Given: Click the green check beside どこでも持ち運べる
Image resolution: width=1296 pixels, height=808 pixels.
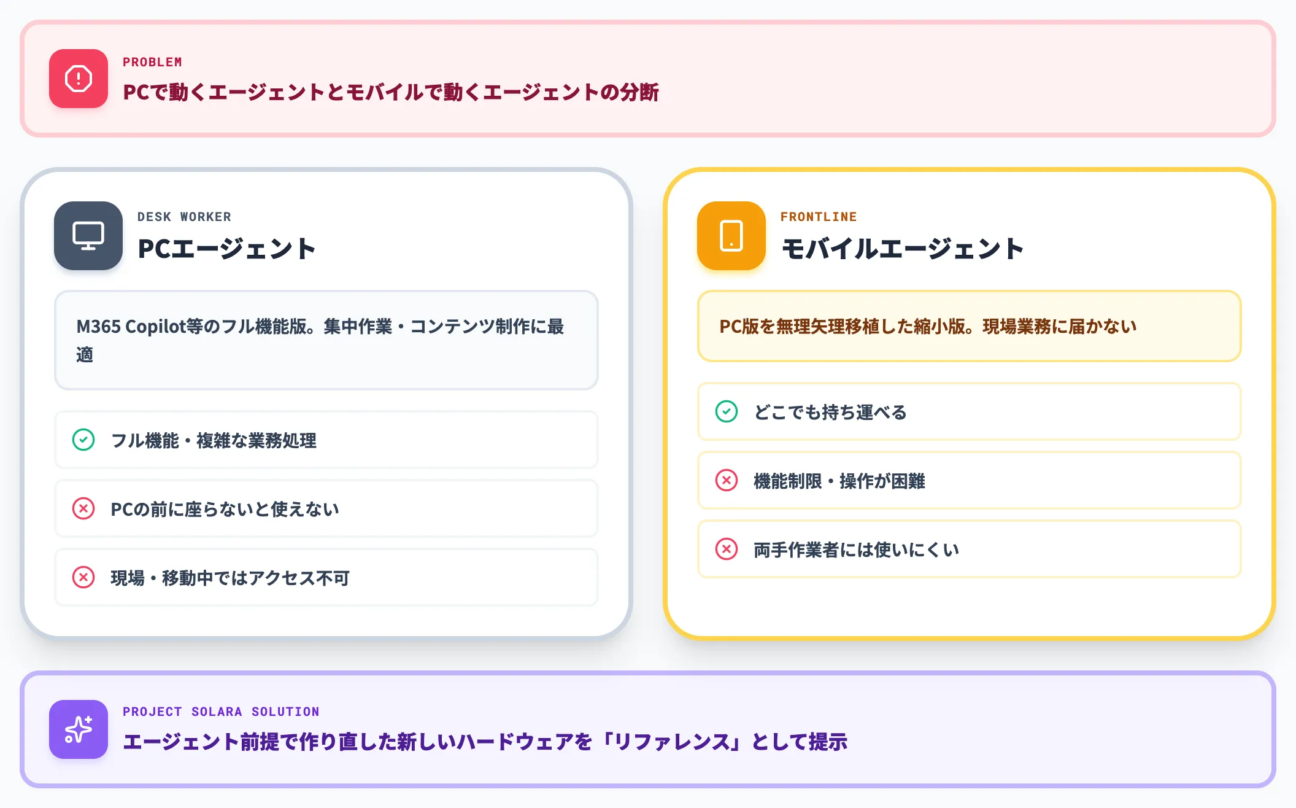Looking at the screenshot, I should [727, 411].
